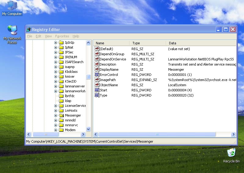Sort values by the Data column header
The height and width of the screenshot is (173, 244).
tap(201, 43)
